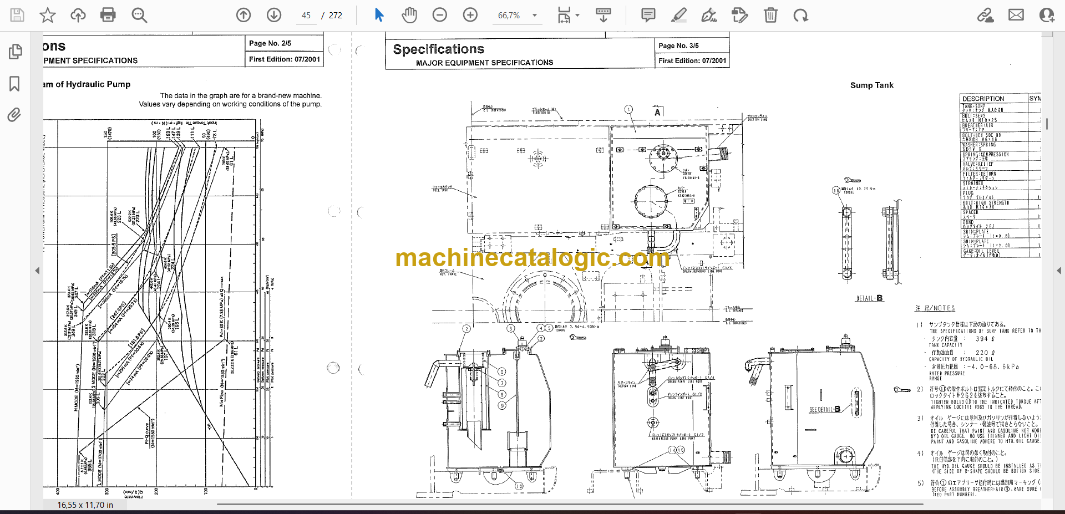Save the document with the floppy icon
Screen dimensions: 1065x514
[x=17, y=15]
